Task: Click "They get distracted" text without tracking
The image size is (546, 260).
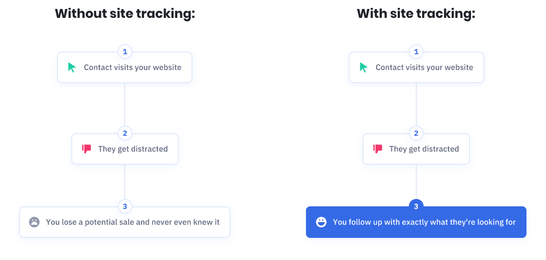Action: pyautogui.click(x=133, y=149)
